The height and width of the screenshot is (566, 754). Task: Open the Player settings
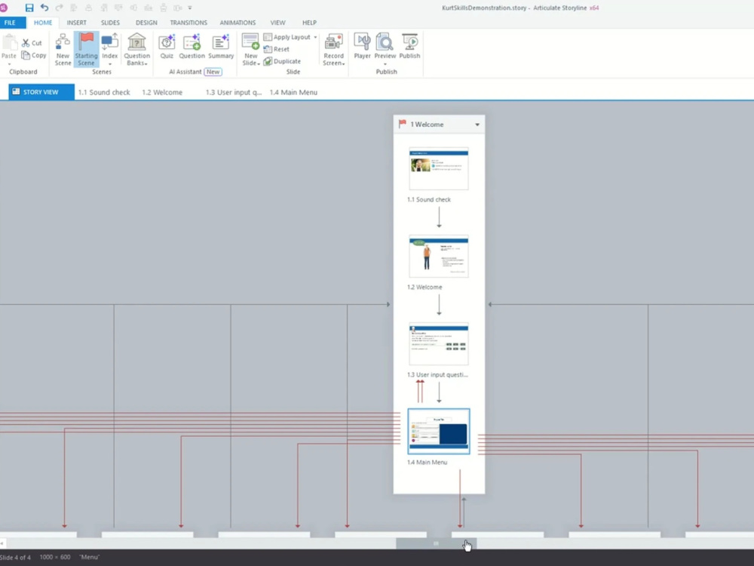pyautogui.click(x=362, y=46)
